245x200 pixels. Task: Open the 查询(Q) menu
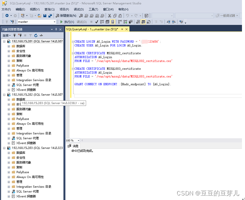pyautogui.click(x=50, y=9)
